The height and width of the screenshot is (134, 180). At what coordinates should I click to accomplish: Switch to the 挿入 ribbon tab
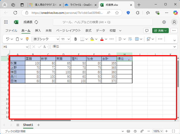point(38,31)
